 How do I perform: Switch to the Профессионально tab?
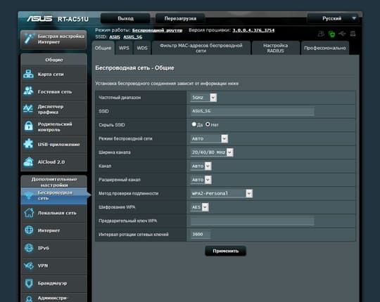(324, 48)
